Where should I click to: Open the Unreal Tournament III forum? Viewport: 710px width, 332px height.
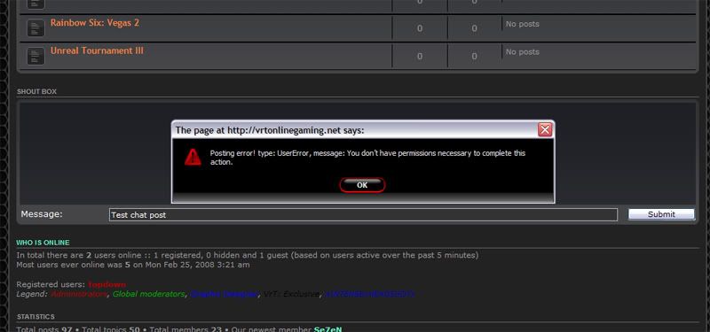point(97,50)
